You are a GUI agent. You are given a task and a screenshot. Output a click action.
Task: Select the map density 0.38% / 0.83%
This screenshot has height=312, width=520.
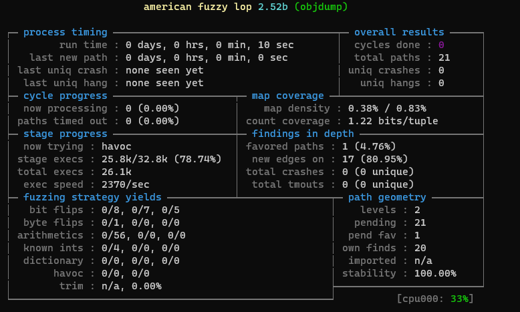387,108
